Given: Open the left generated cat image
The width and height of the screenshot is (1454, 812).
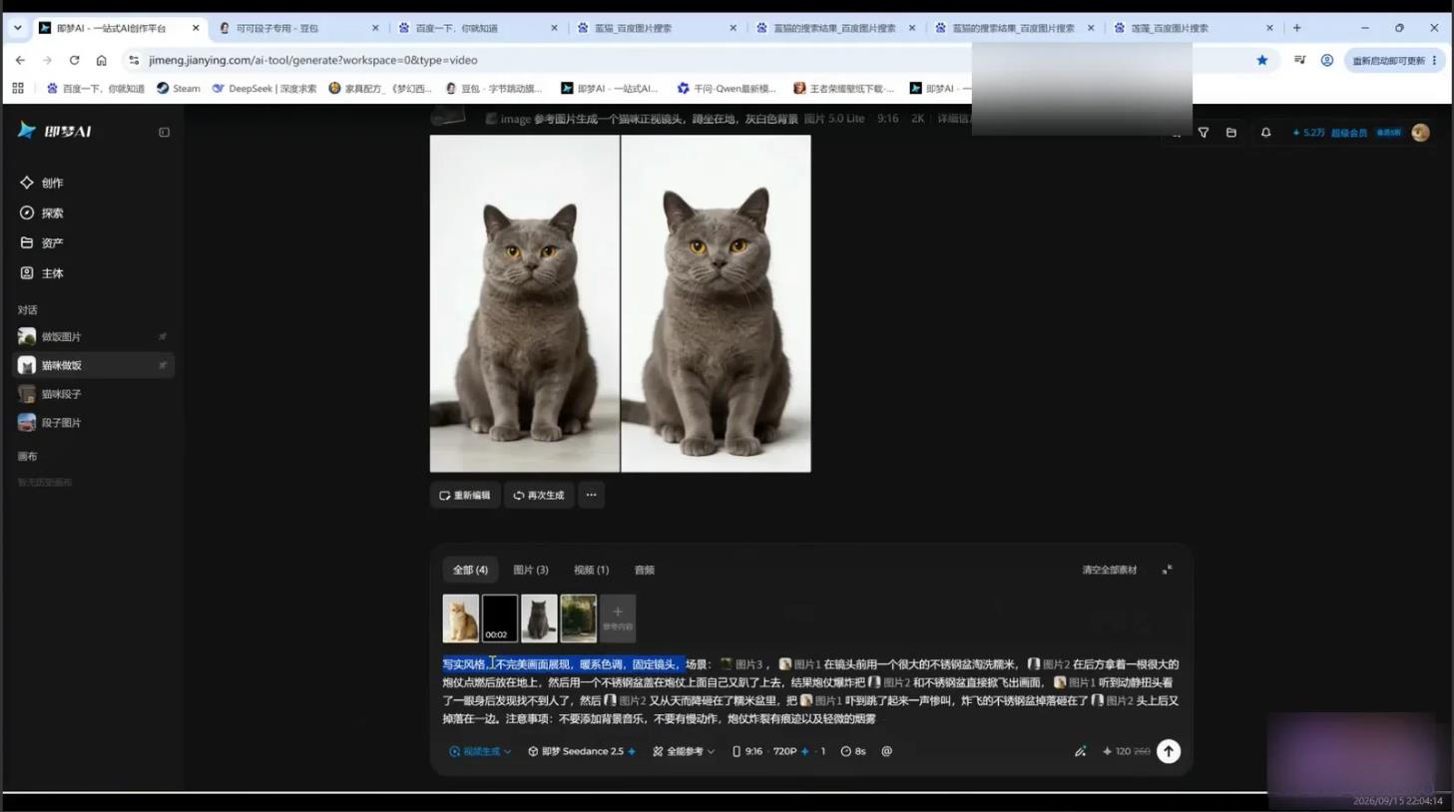Looking at the screenshot, I should 525,303.
